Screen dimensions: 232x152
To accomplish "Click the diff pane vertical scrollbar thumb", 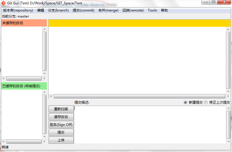I will (228, 60).
